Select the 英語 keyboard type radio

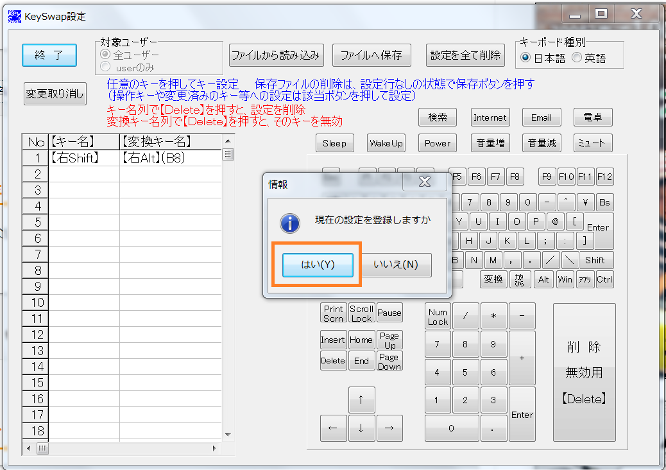(x=576, y=58)
